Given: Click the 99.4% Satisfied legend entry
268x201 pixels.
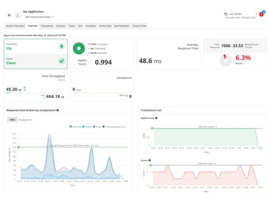Looking at the screenshot, I should coord(98,53).
